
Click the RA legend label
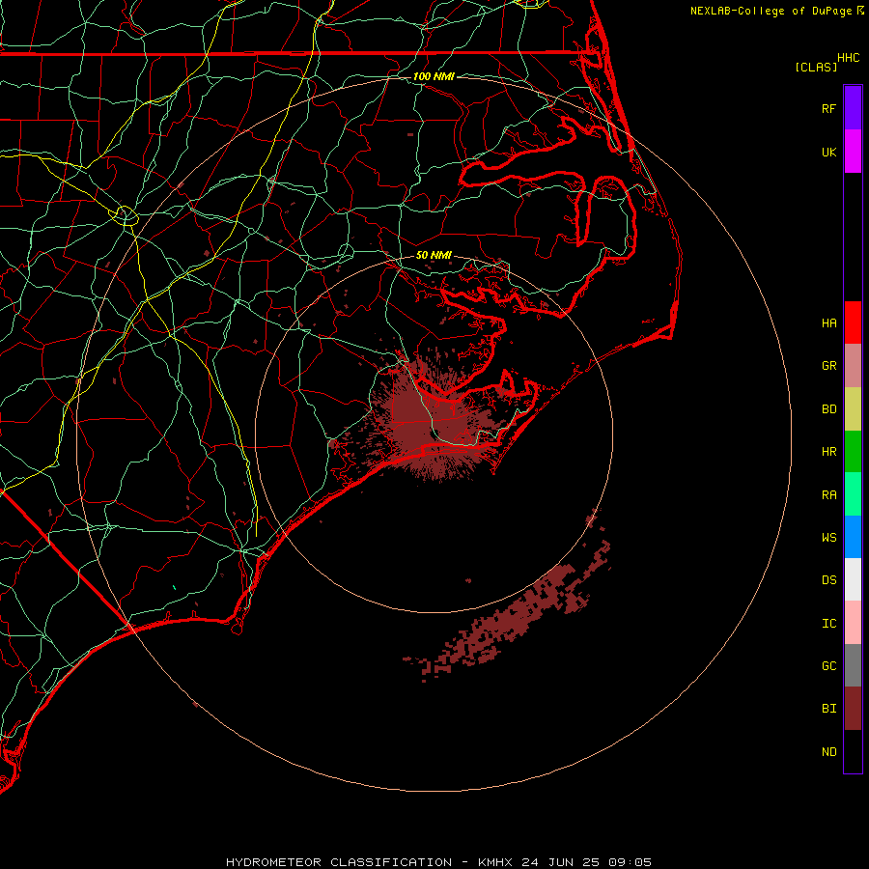[x=828, y=495]
